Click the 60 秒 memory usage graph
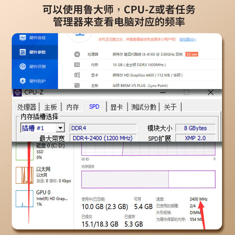Image resolution: width=235 pixels, height=235 pixels. (x=148, y=148)
